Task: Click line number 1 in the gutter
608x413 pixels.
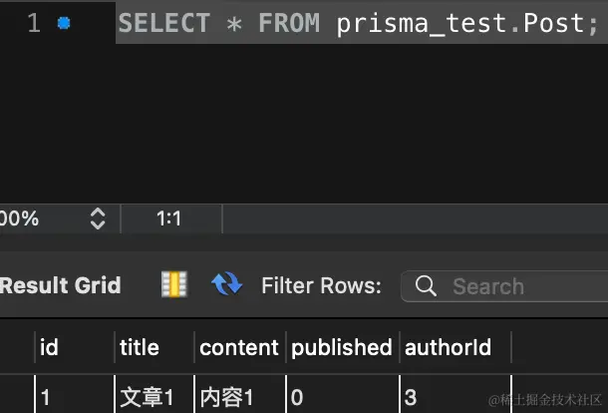Action: pos(34,23)
